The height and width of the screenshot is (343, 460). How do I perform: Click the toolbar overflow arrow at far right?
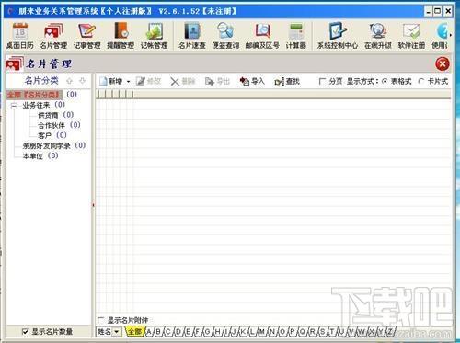point(450,36)
